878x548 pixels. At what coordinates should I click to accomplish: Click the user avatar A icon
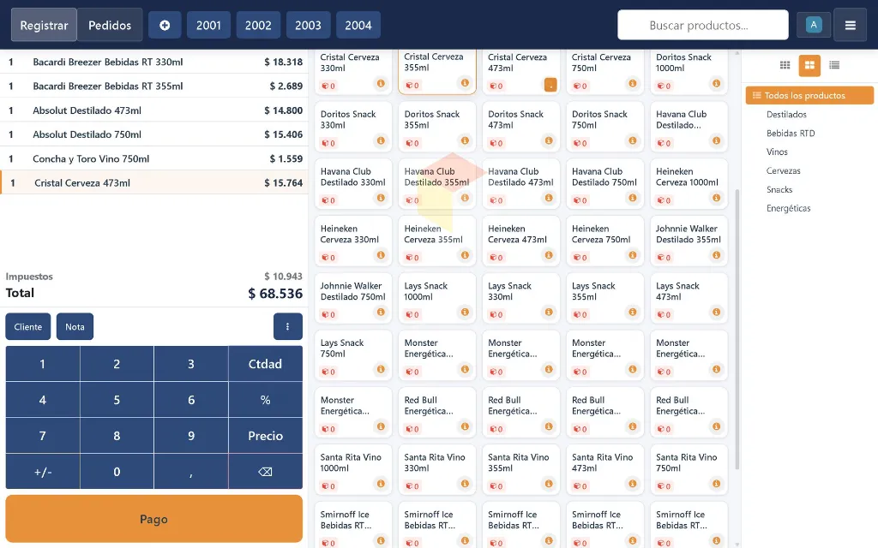point(814,25)
